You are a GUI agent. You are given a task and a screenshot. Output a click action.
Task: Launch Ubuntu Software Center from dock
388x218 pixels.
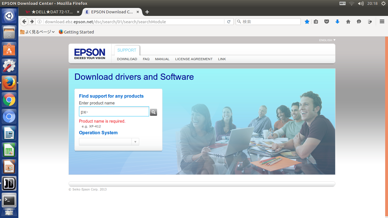click(x=9, y=49)
